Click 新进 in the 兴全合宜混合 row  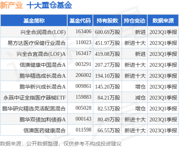click(140, 54)
